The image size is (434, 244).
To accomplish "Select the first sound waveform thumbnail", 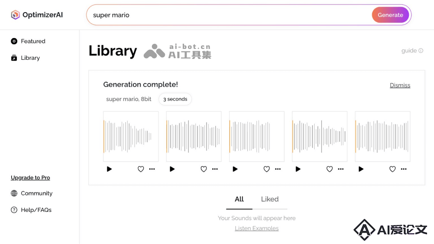I will point(131,136).
